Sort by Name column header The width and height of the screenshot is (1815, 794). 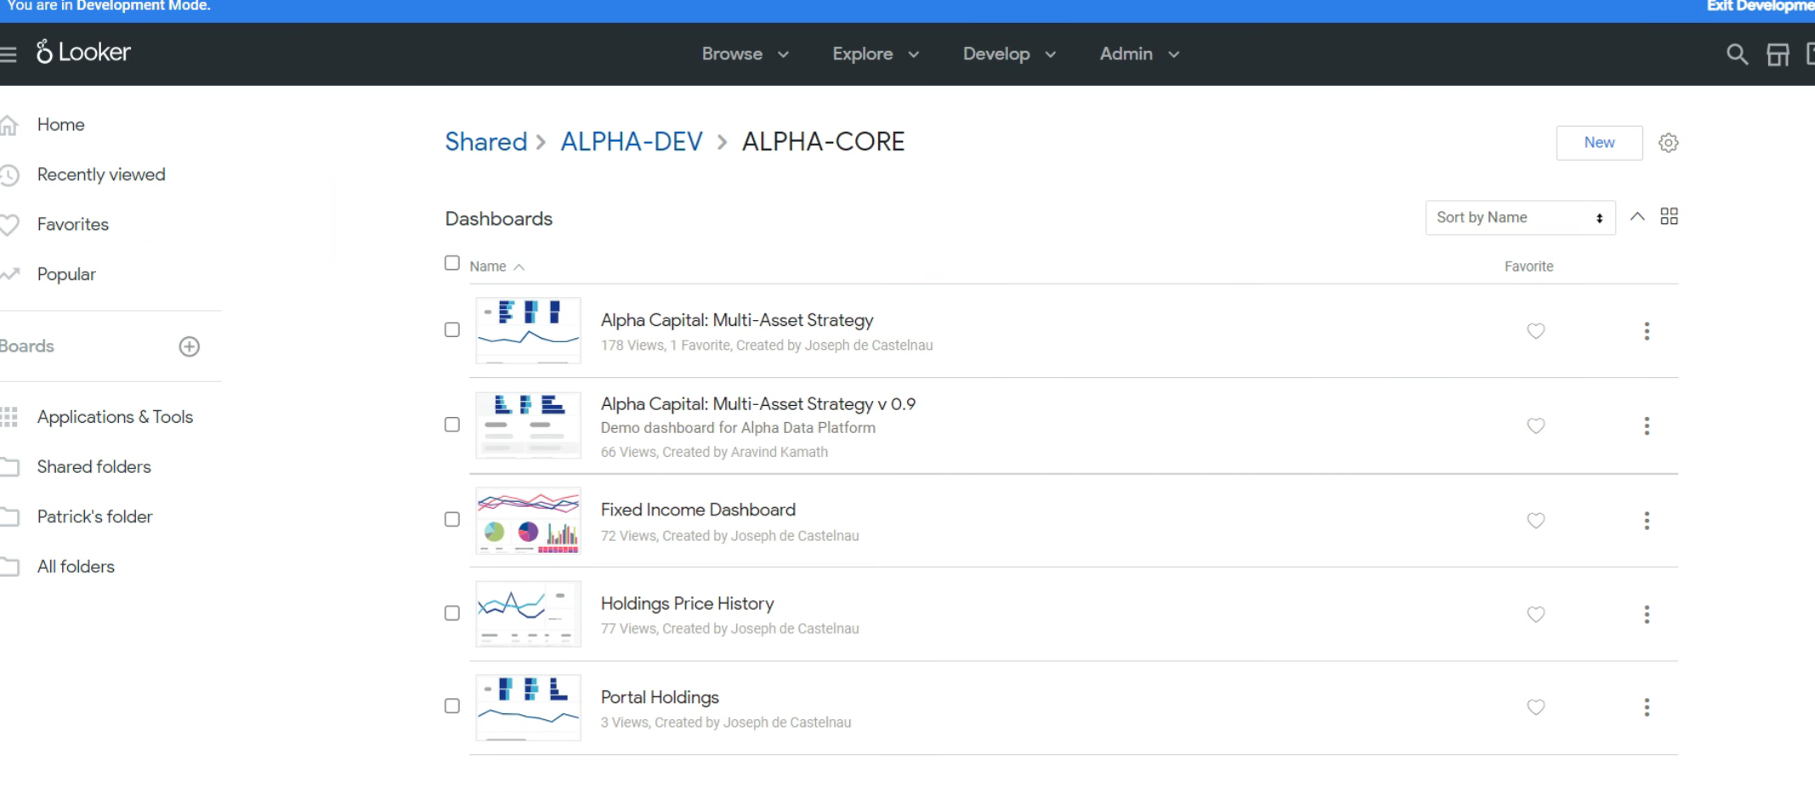point(496,267)
